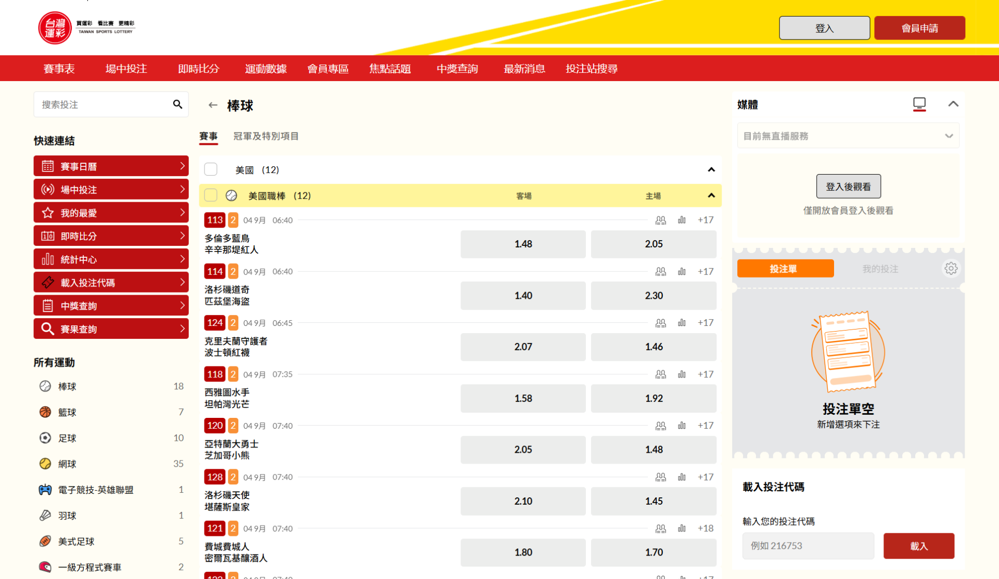Click the back arrow beside 棒球 title
This screenshot has height=579, width=999.
213,106
